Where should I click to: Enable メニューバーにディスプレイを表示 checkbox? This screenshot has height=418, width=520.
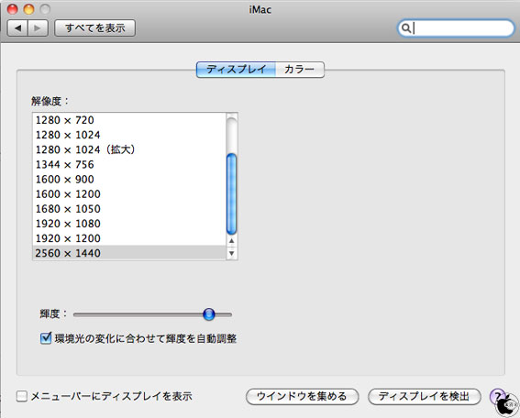tap(22, 396)
